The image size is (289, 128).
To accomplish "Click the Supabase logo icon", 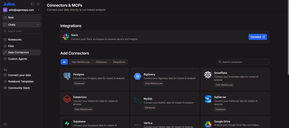I will click(67, 124).
